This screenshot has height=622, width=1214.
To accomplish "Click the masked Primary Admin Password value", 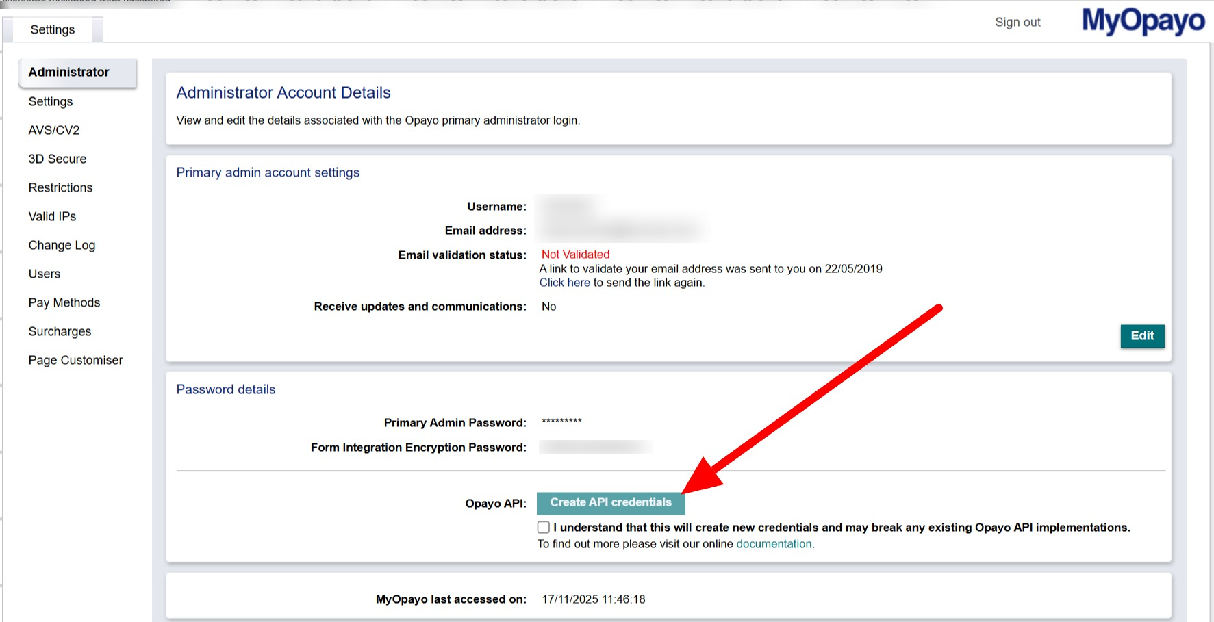I will coord(561,422).
